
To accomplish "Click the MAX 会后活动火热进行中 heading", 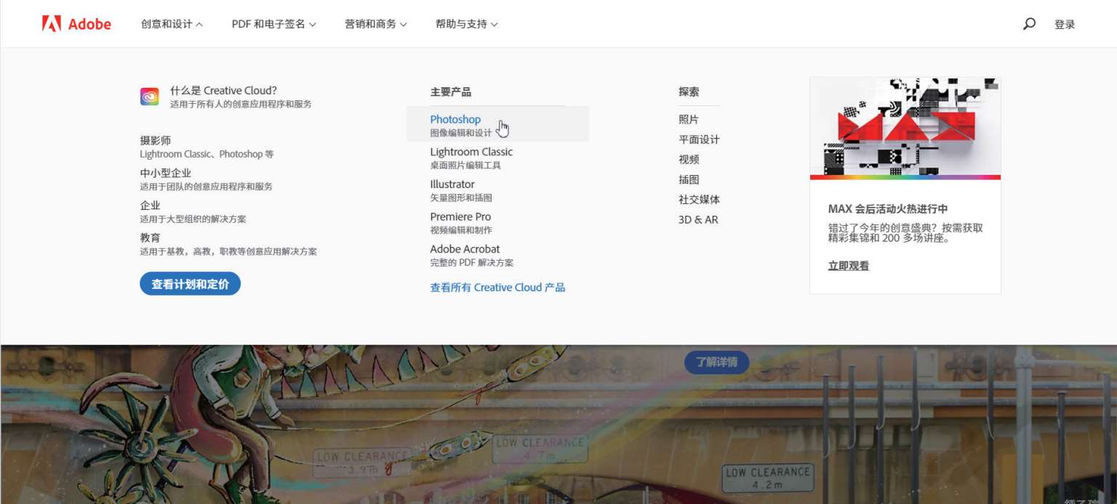I will click(x=888, y=208).
